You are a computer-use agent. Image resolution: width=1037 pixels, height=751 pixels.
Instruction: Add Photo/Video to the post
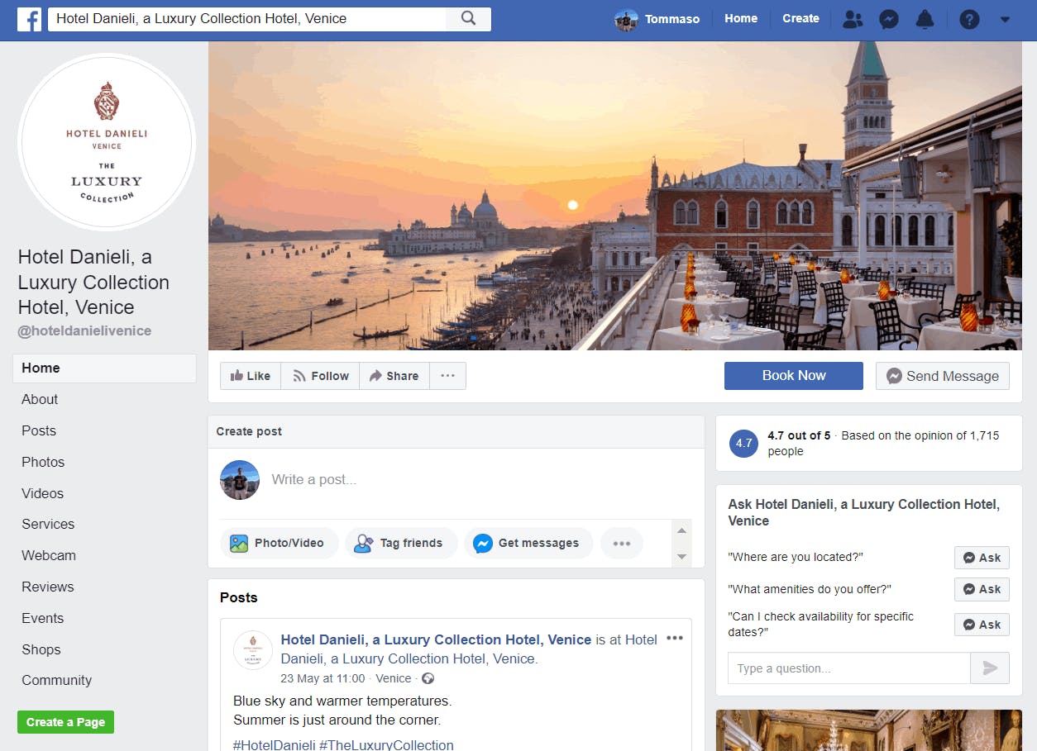280,543
